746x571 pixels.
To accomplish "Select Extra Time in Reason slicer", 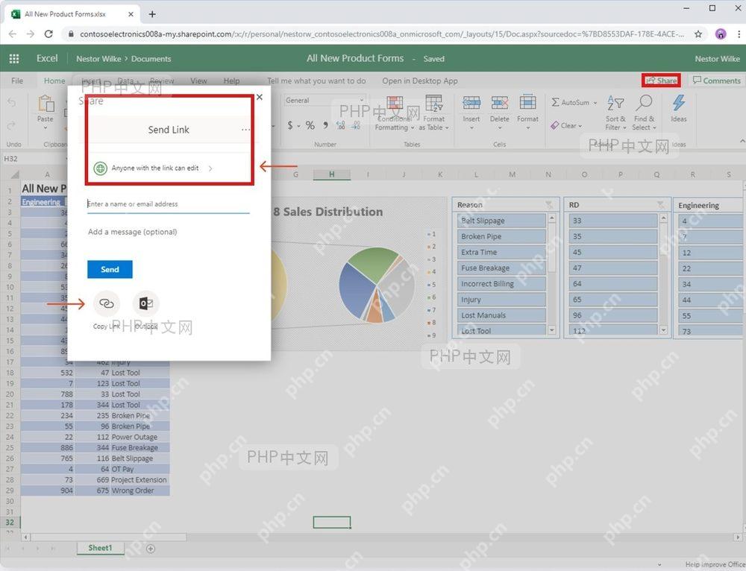I will pos(501,252).
